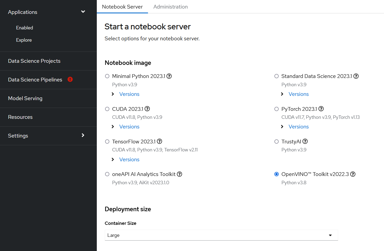This screenshot has height=251, width=384.
Task: Go to Explore applications link
Action: tap(24, 40)
